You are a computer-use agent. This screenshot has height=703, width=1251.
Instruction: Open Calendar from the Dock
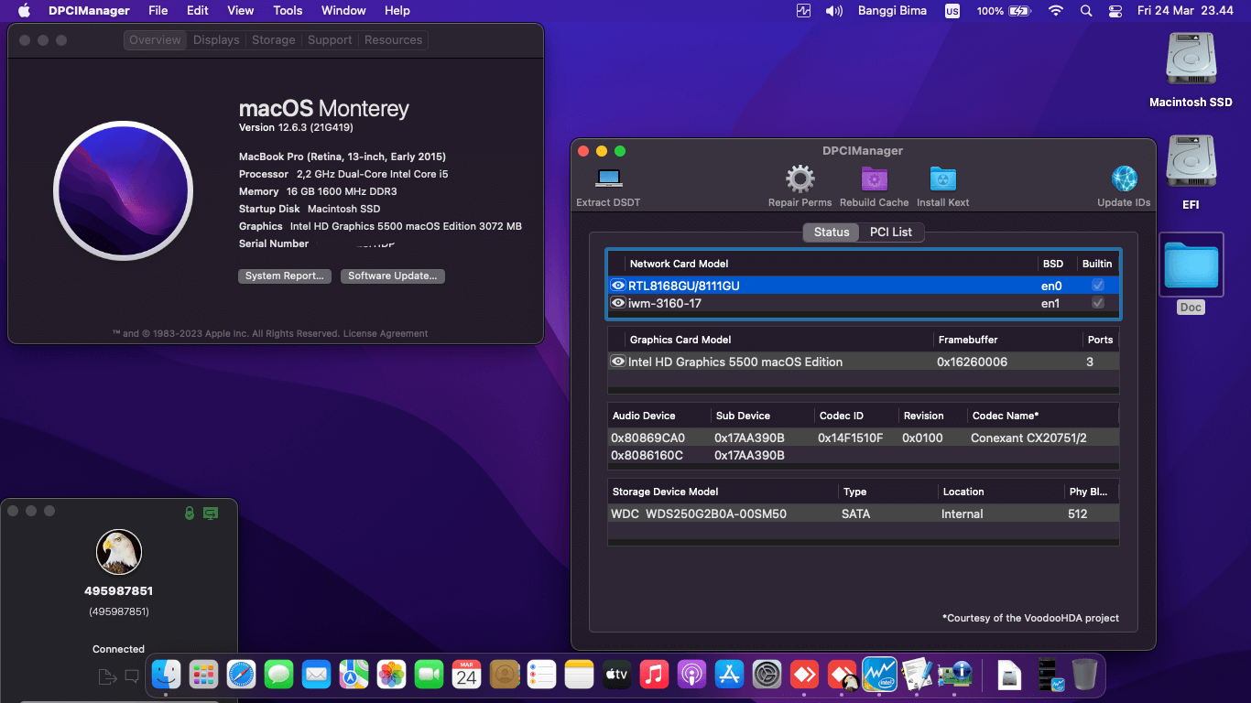[466, 676]
